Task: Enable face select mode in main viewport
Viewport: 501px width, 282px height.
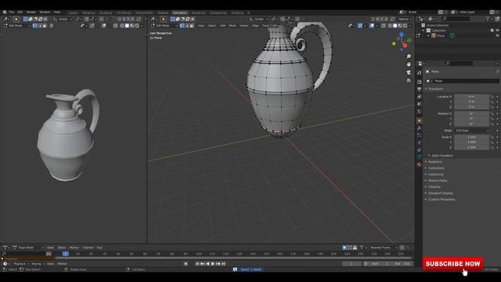Action: [x=191, y=26]
